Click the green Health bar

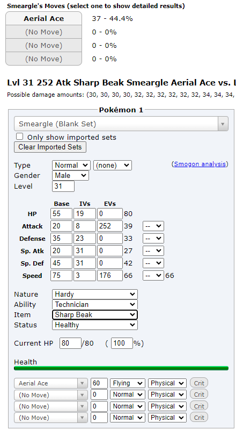tap(121, 368)
